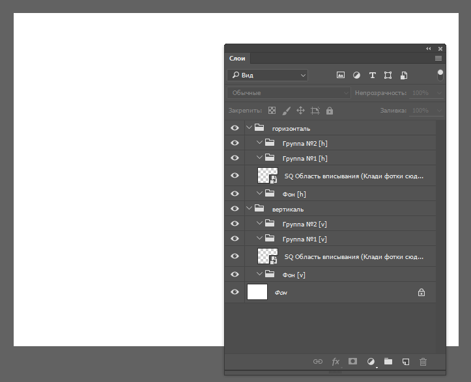Filter layers by type (T) icon
Image resolution: width=471 pixels, height=382 pixels.
tap(373, 75)
